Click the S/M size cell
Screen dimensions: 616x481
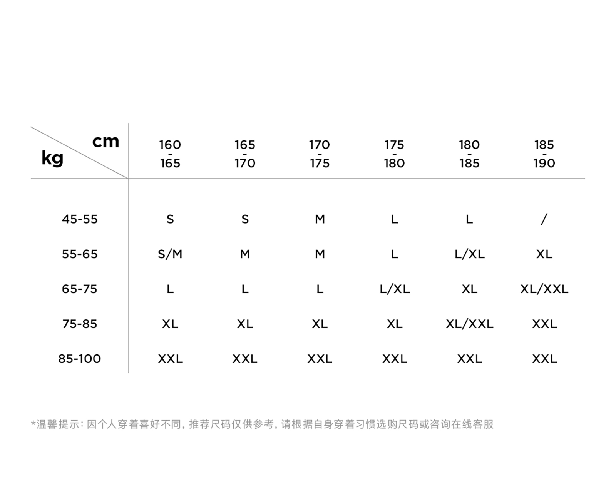[170, 254]
